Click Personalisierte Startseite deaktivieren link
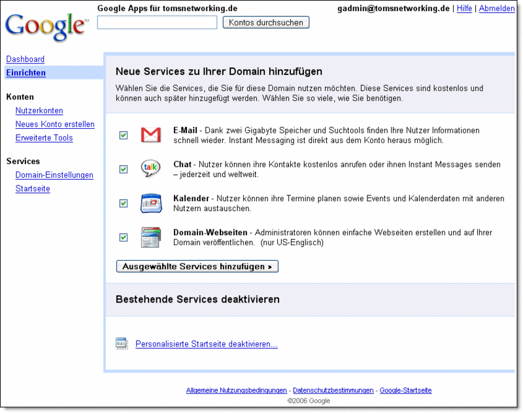The height and width of the screenshot is (413, 523). pos(207,344)
